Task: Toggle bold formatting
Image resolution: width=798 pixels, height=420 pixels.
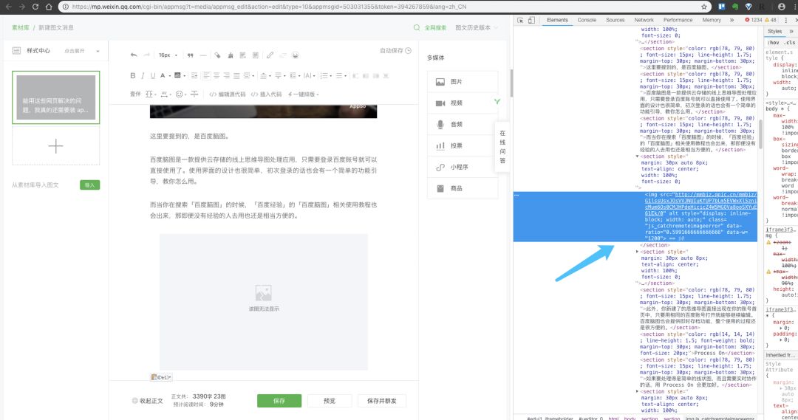Action: (133, 75)
